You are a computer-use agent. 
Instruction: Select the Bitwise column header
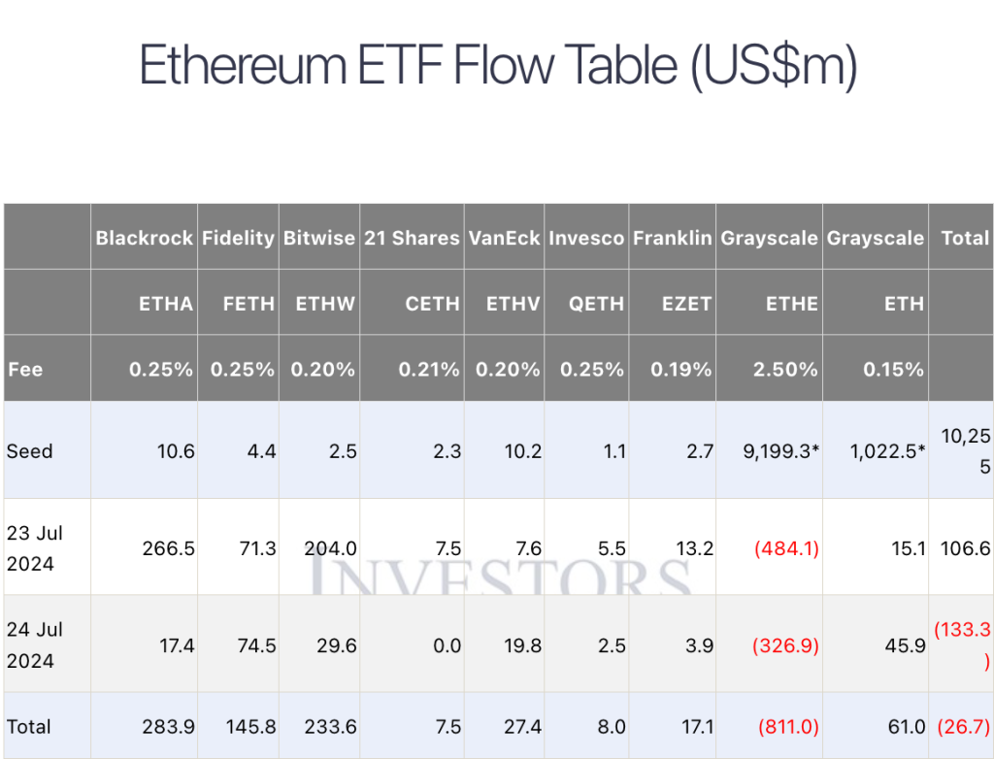(318, 238)
